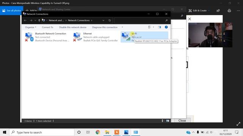Open the Action Center notifications icon
Image resolution: width=243 pixels, height=136 pixels.
point(237,132)
